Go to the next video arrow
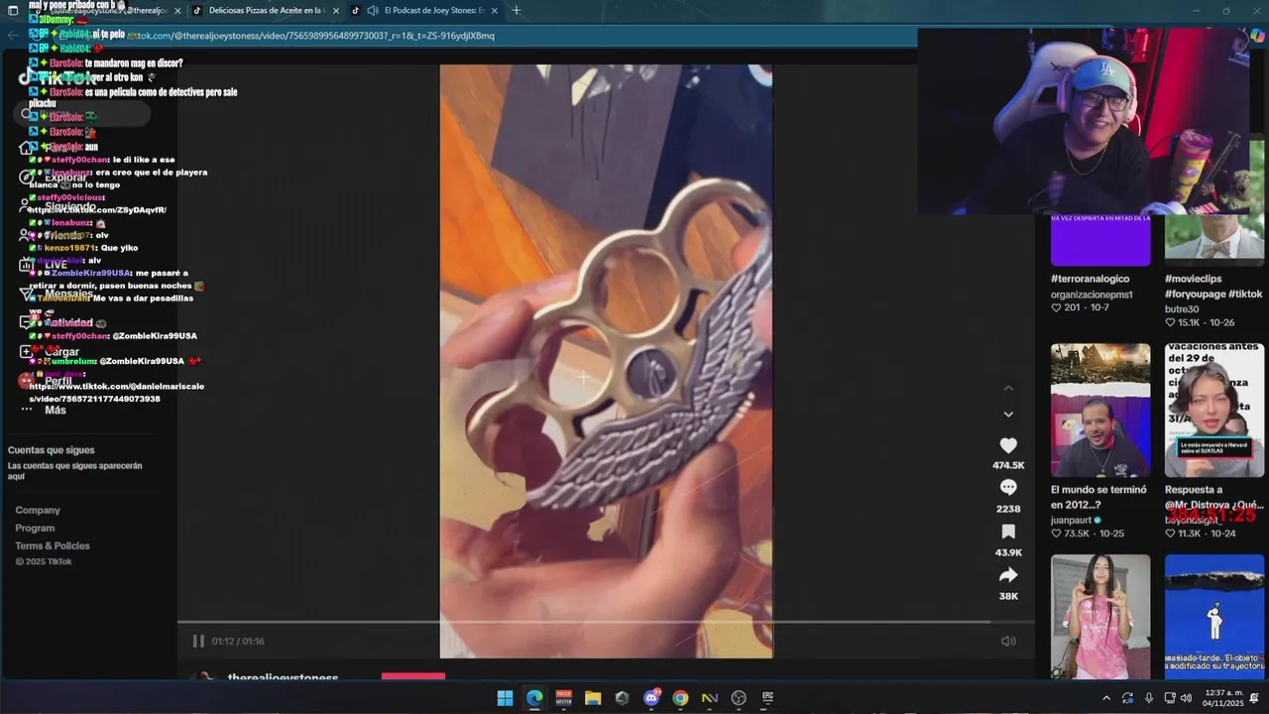Viewport: 1269px width, 714px height. pos(1008,415)
